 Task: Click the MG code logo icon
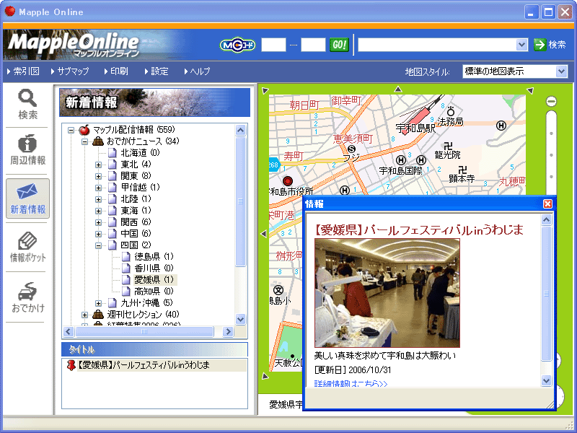click(x=237, y=45)
